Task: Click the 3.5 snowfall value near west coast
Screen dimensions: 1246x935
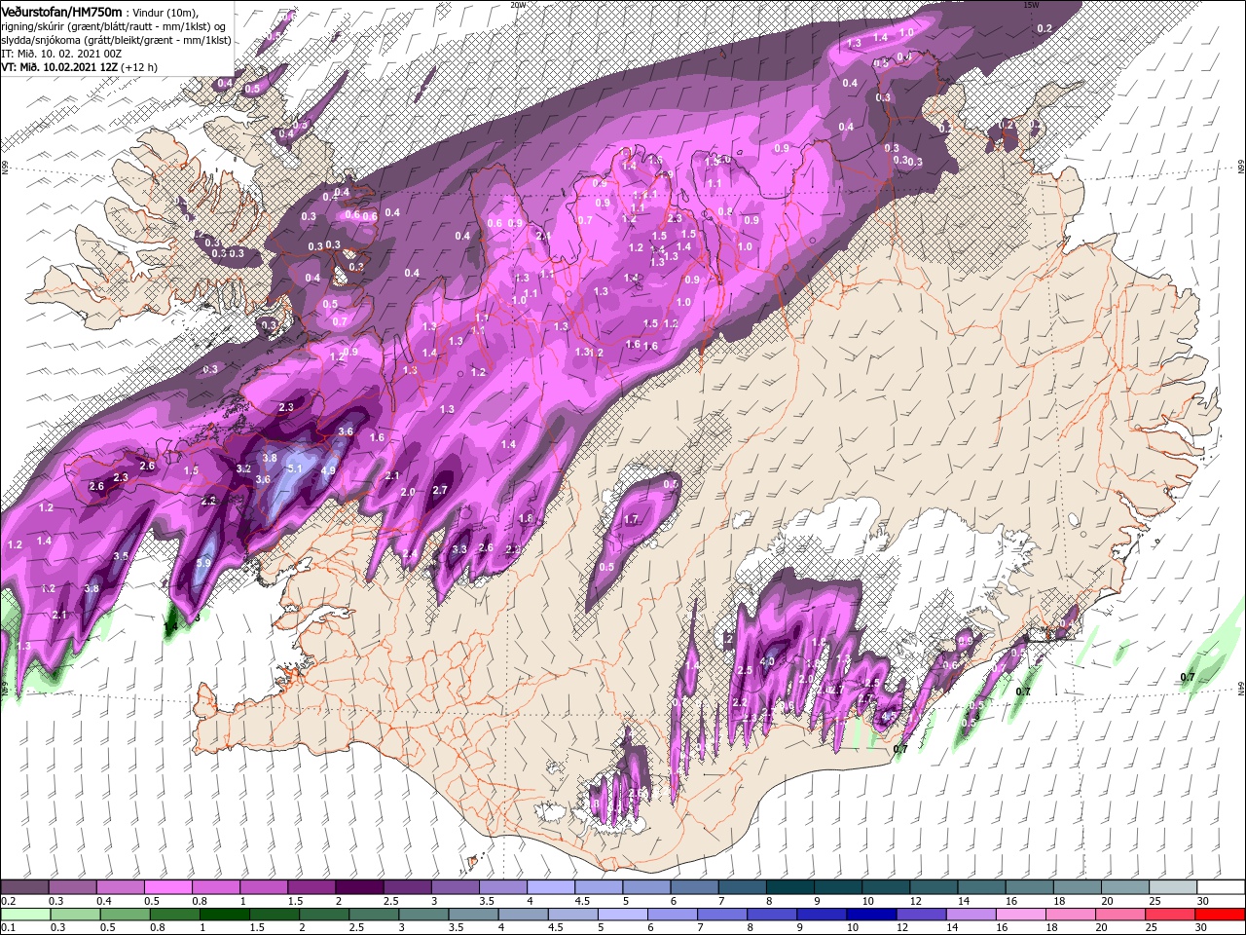Action: [x=121, y=556]
